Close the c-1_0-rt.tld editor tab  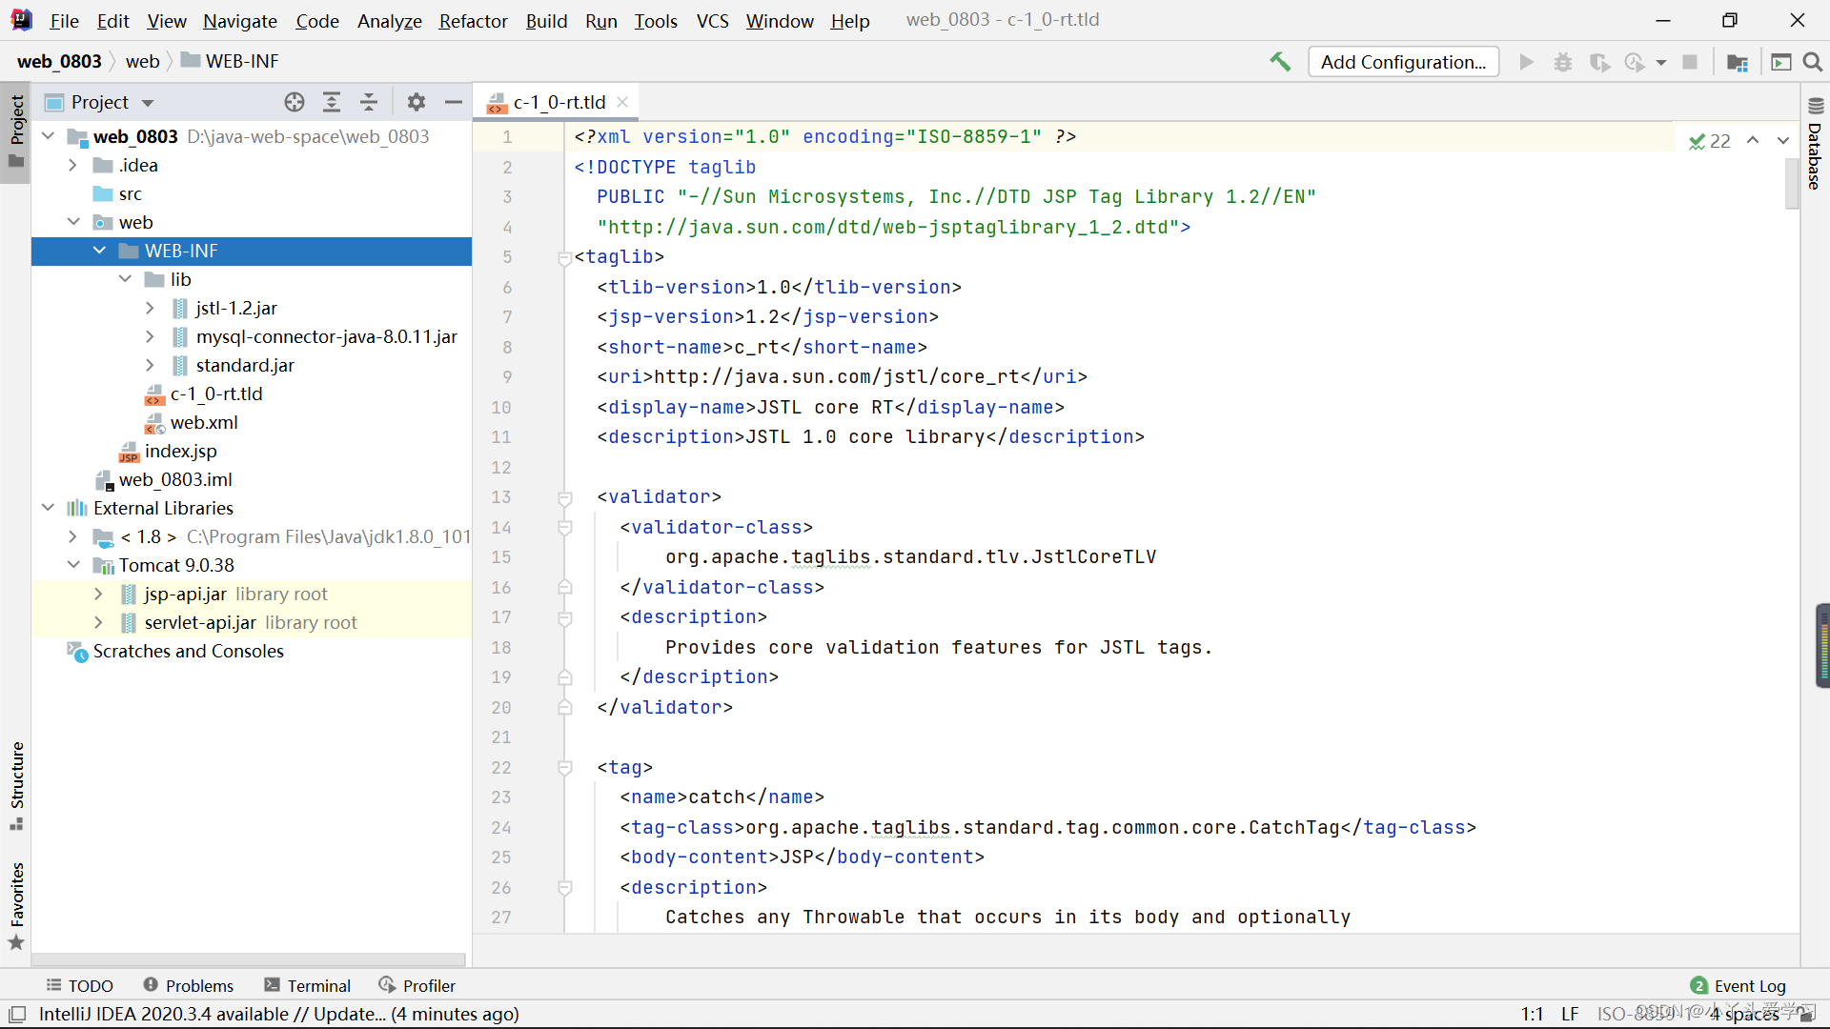click(622, 102)
